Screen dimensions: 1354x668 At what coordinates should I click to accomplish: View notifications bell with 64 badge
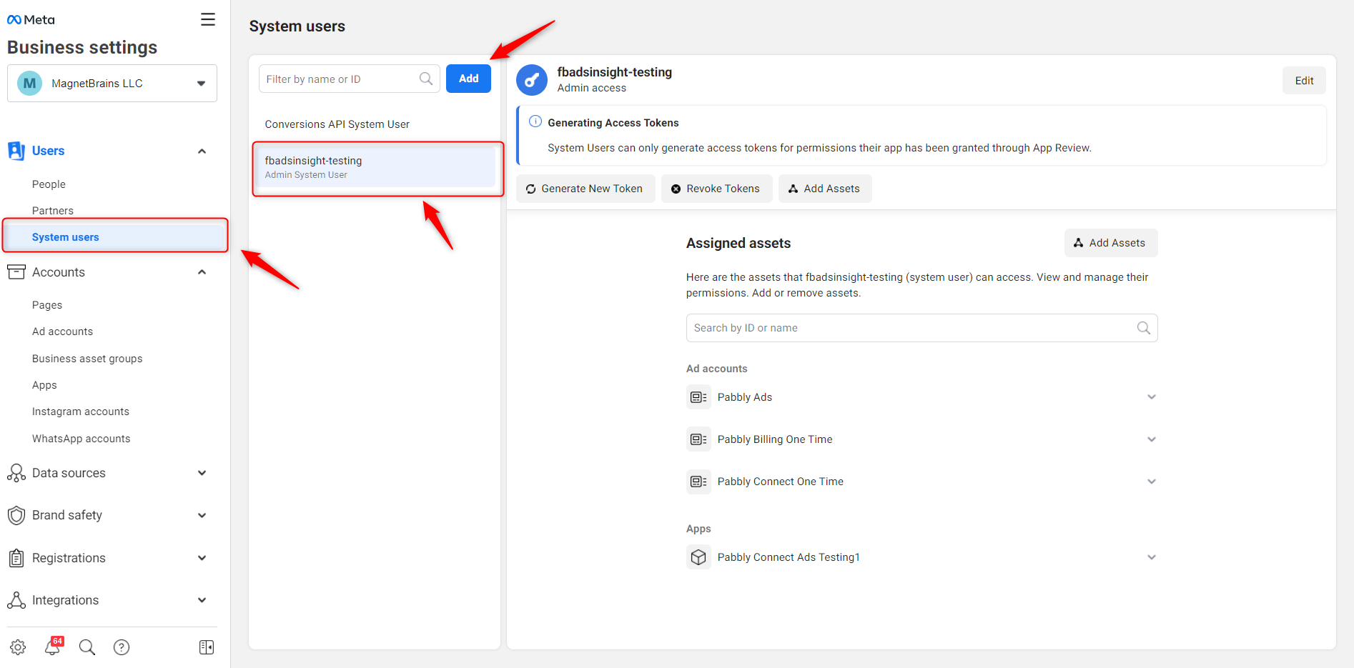click(53, 647)
